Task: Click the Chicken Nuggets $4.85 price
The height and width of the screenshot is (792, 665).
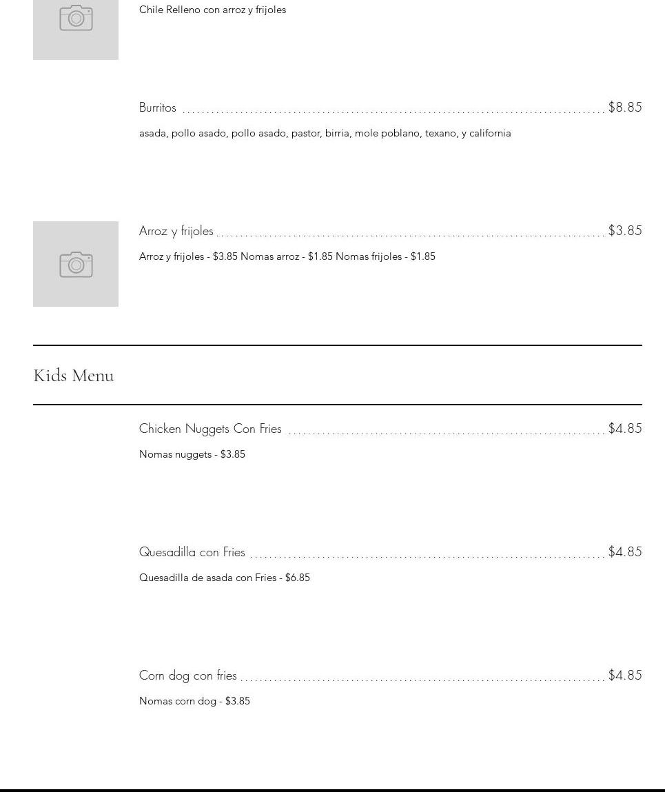Action: (624, 428)
